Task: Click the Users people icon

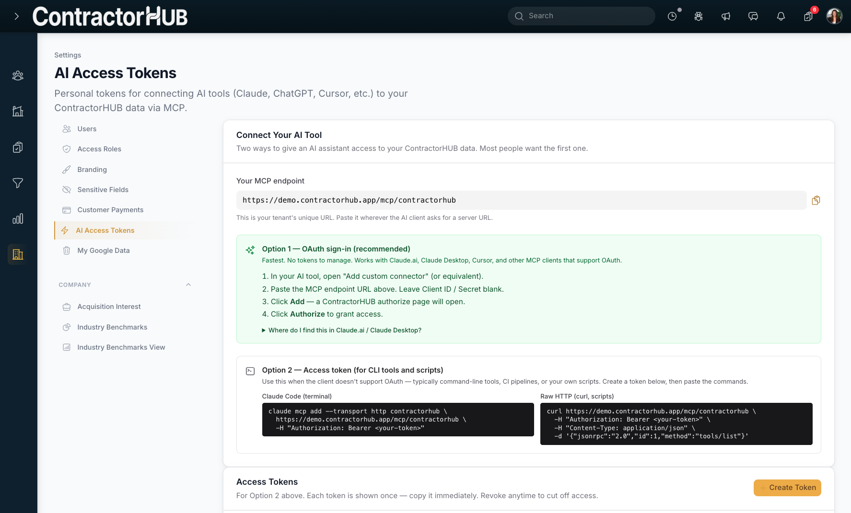Action: click(67, 129)
